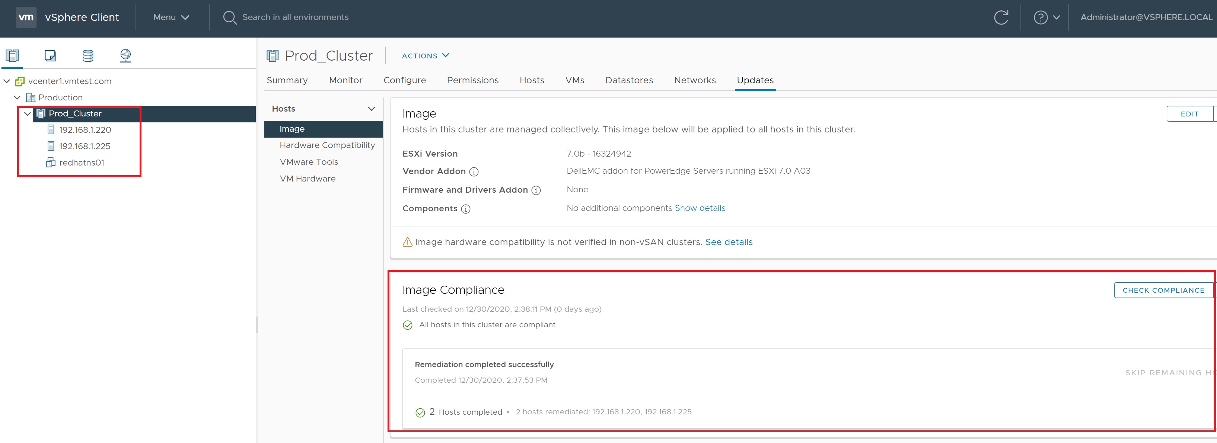
Task: Click the See details link
Action: 729,242
